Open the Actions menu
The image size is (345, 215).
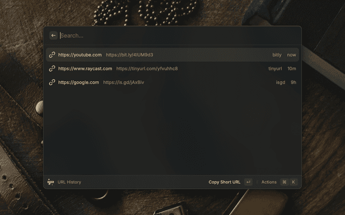click(269, 182)
